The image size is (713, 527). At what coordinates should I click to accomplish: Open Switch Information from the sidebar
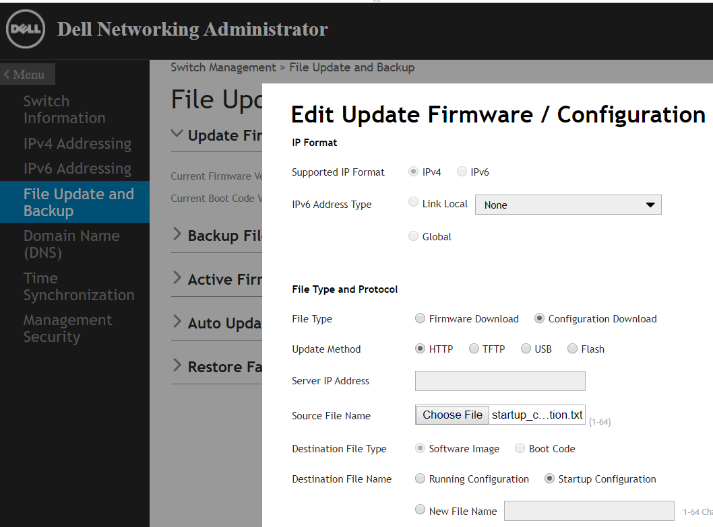(x=64, y=109)
